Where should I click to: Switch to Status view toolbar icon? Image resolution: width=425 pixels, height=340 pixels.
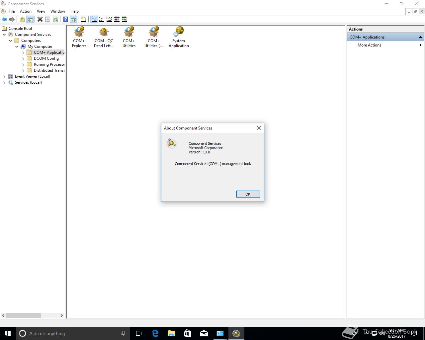tap(125, 19)
